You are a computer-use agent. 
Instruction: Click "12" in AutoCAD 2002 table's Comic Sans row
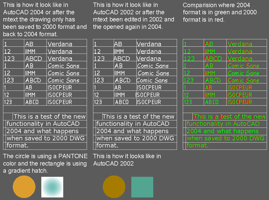[97, 73]
